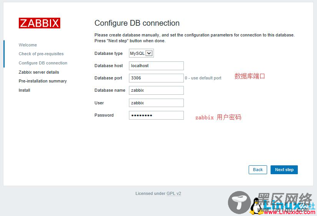Select the Install step
This screenshot has height=216, width=317.
click(24, 90)
